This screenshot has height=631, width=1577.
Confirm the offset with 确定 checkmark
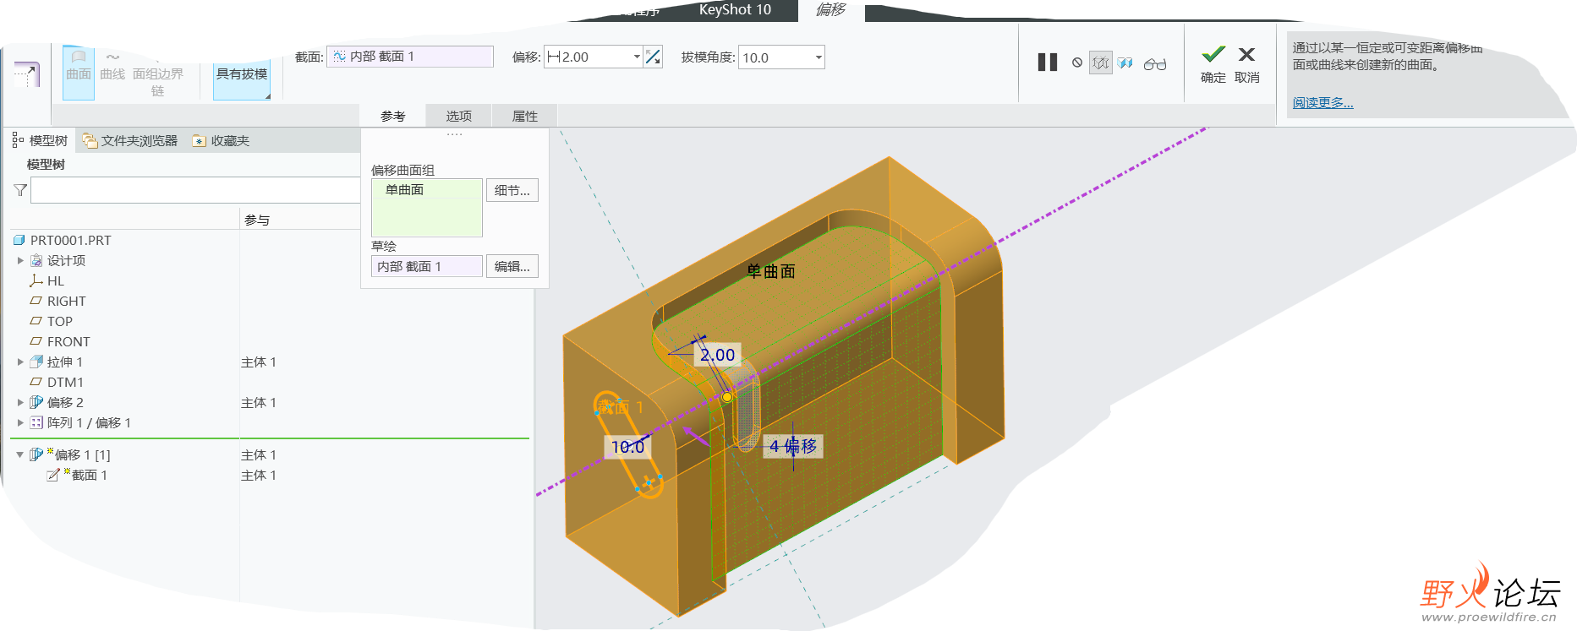(1213, 63)
